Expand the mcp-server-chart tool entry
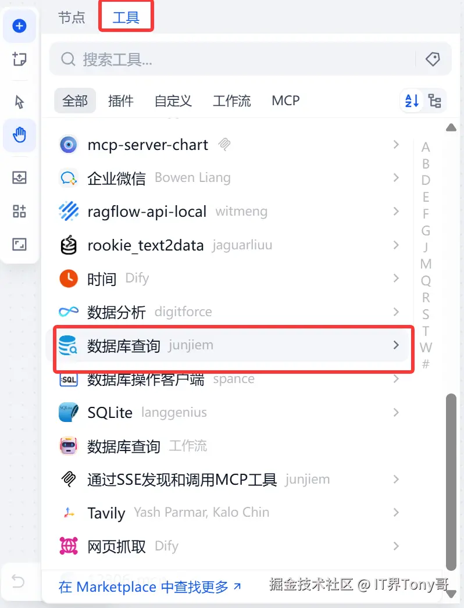The width and height of the screenshot is (464, 608). click(396, 145)
